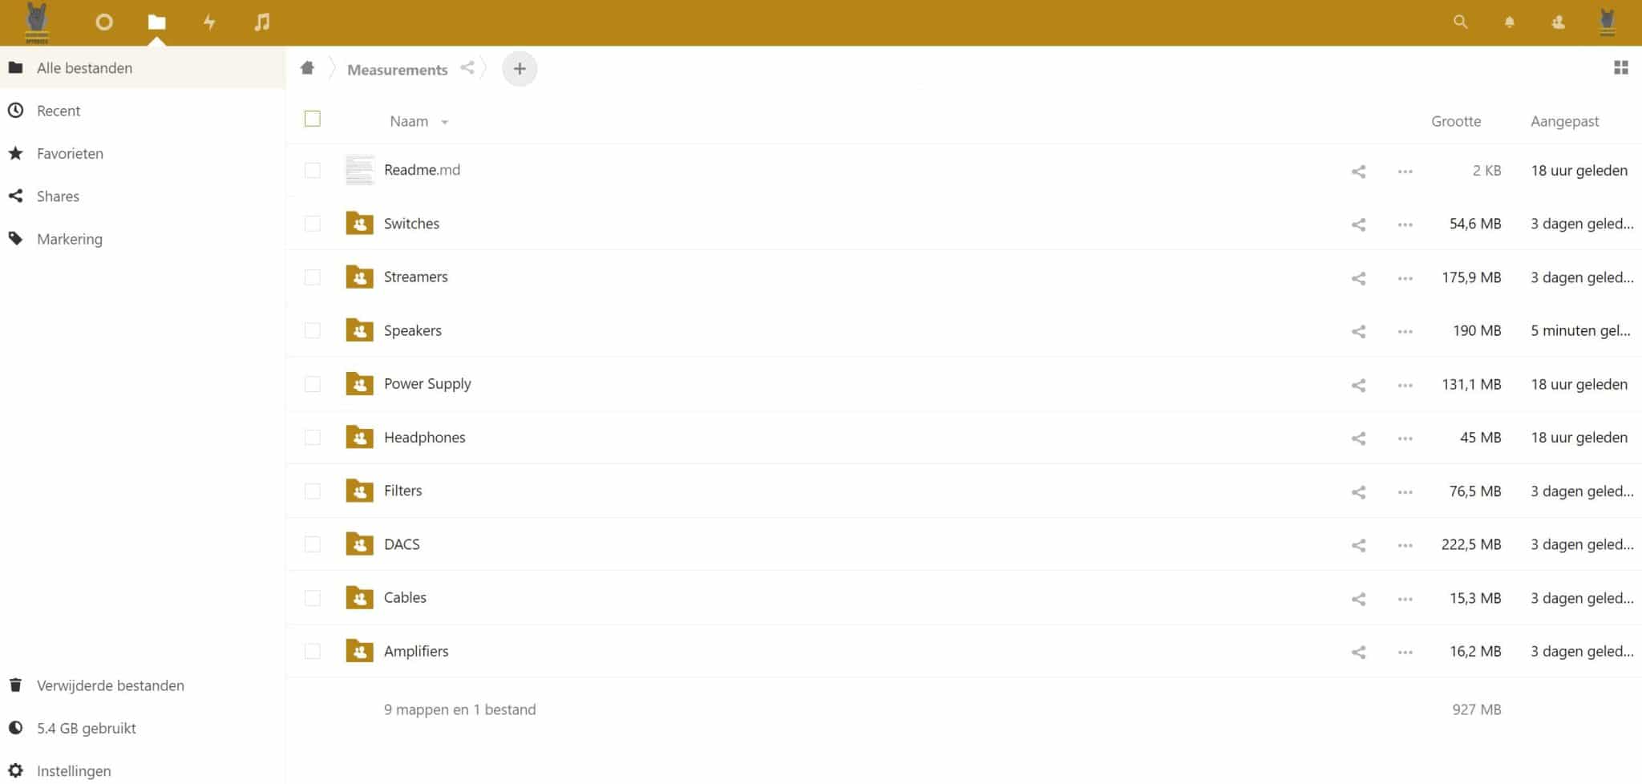The image size is (1642, 784).
Task: Share the Speakers folder
Action: [x=1358, y=331]
